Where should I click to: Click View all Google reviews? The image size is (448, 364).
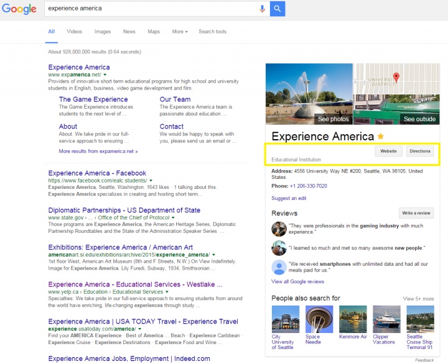(297, 281)
